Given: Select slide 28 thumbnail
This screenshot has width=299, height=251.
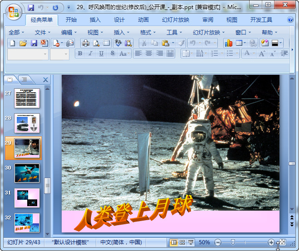Looking at the screenshot, I should (x=27, y=123).
